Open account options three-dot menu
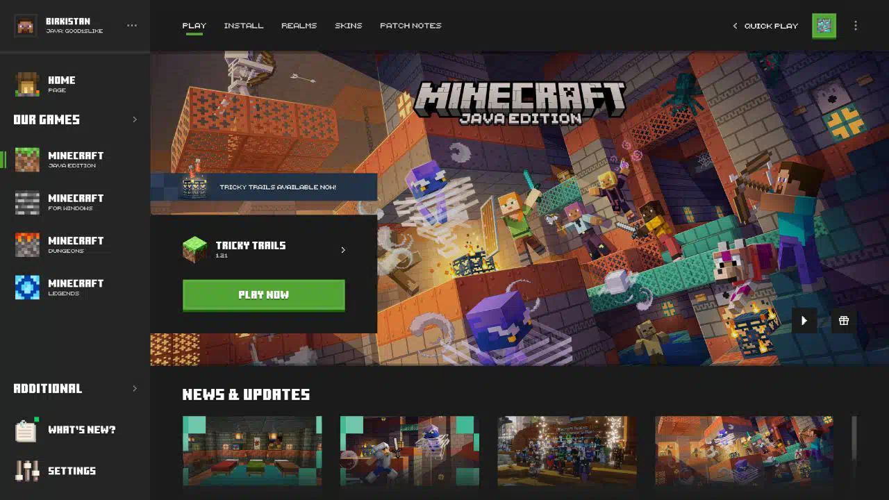 (132, 26)
